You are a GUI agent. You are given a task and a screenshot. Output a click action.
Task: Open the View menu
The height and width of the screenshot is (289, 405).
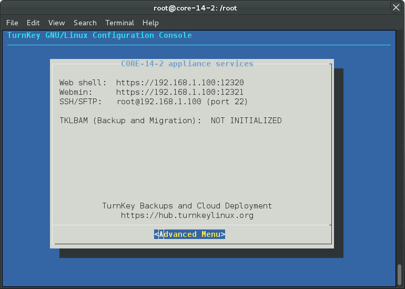click(56, 23)
